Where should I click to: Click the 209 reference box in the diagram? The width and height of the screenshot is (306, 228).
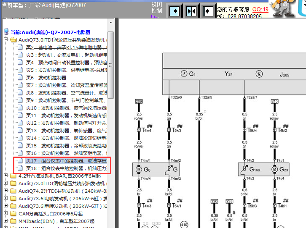139,101
